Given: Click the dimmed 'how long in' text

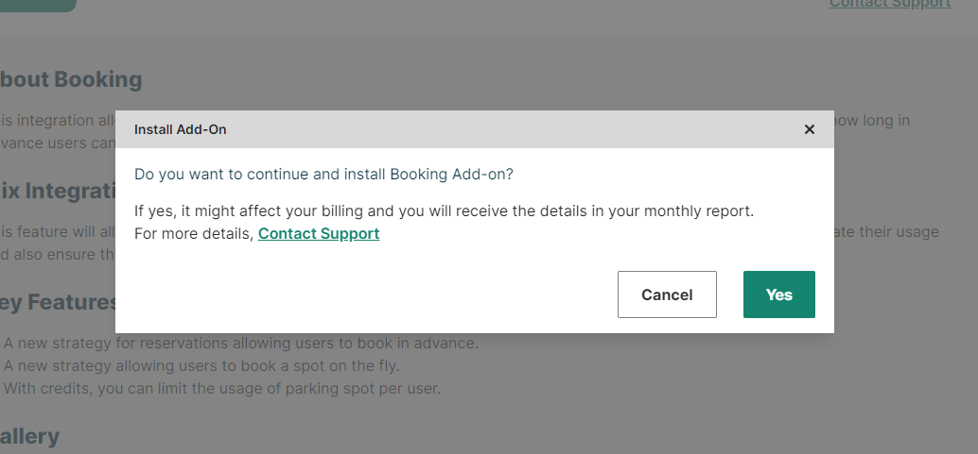Looking at the screenshot, I should [872, 120].
